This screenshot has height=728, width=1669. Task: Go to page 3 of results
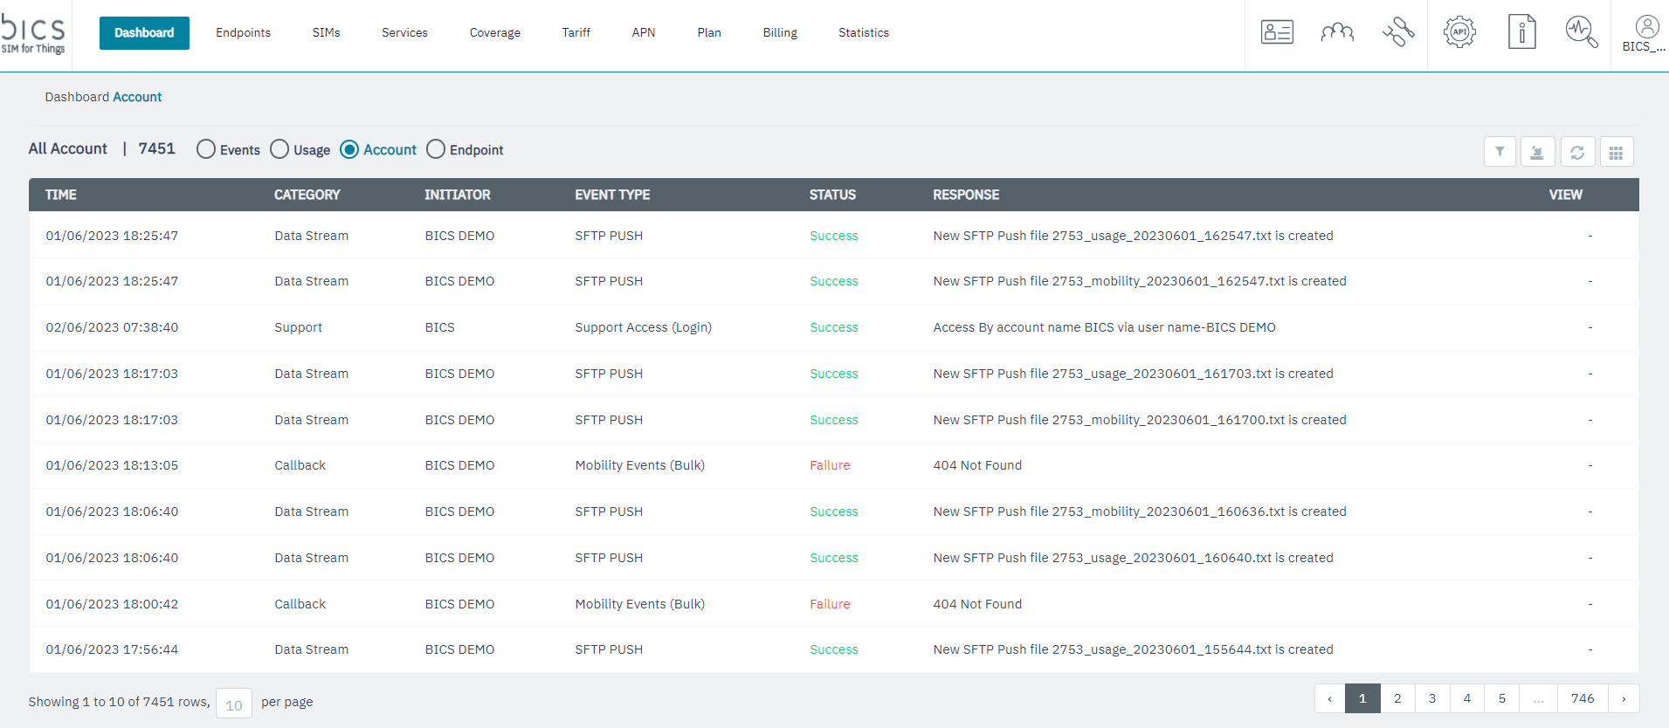[x=1432, y=698]
